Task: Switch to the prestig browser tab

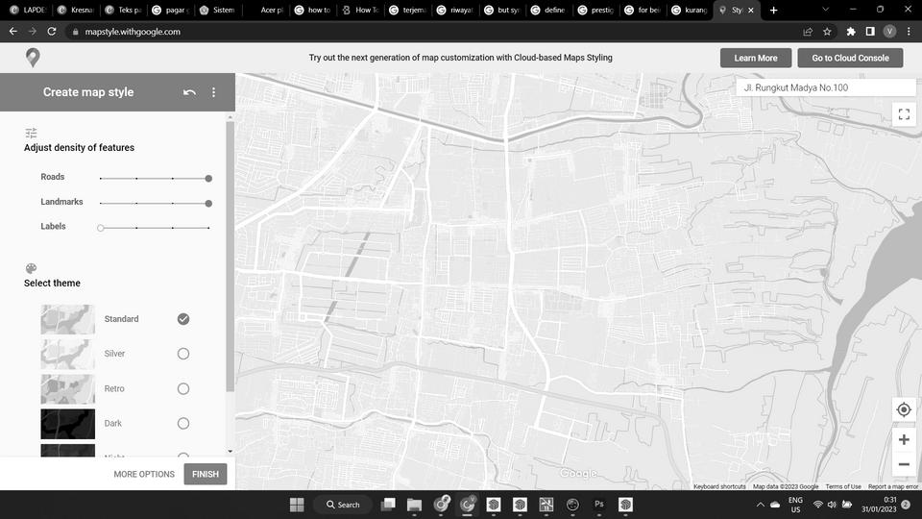Action: click(x=595, y=10)
